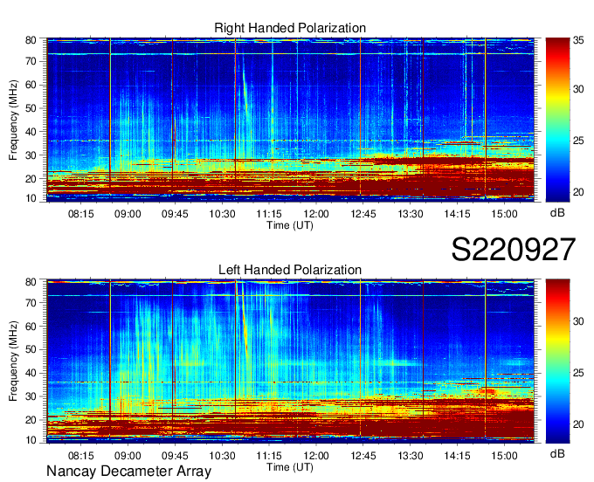Click the 13:30 time tick under Right Handed plot
This screenshot has height=482, width=594.
[411, 214]
